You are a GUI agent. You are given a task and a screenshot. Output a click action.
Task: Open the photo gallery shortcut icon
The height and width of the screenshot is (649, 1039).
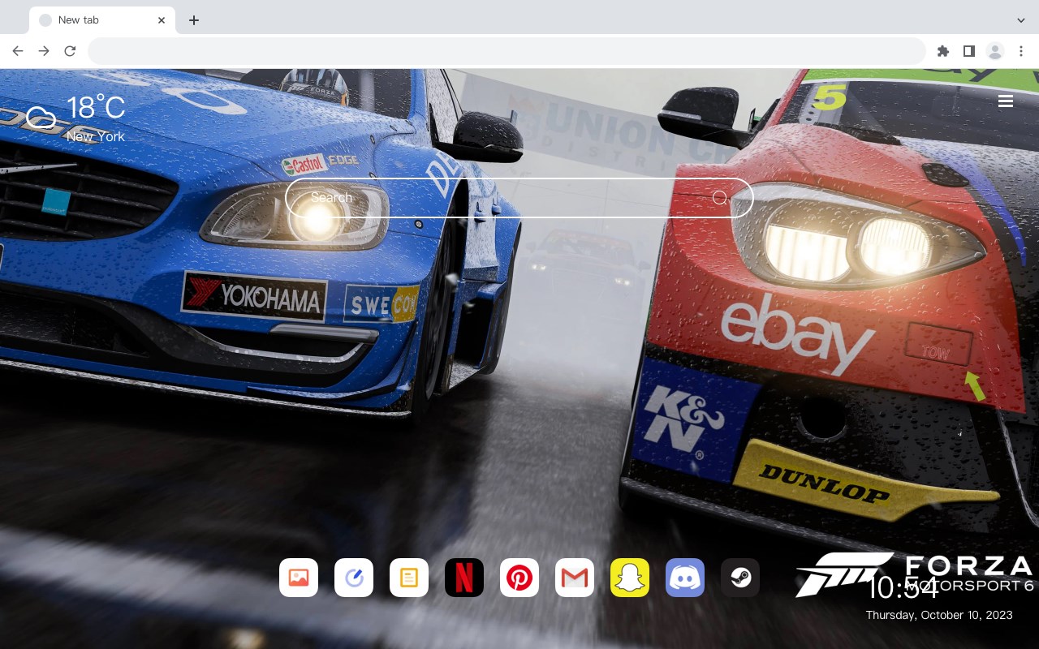click(x=299, y=578)
